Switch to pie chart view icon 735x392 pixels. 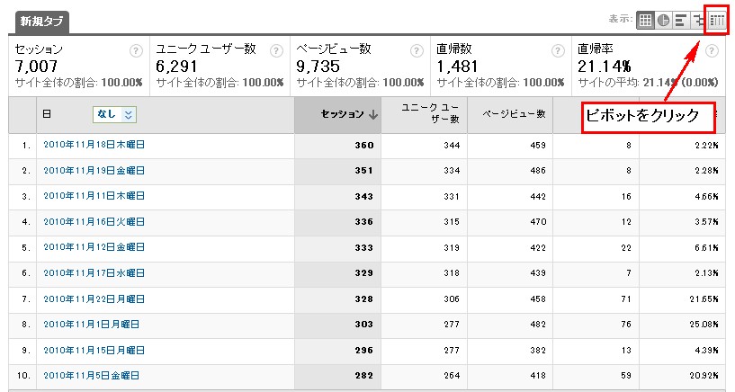(x=663, y=20)
